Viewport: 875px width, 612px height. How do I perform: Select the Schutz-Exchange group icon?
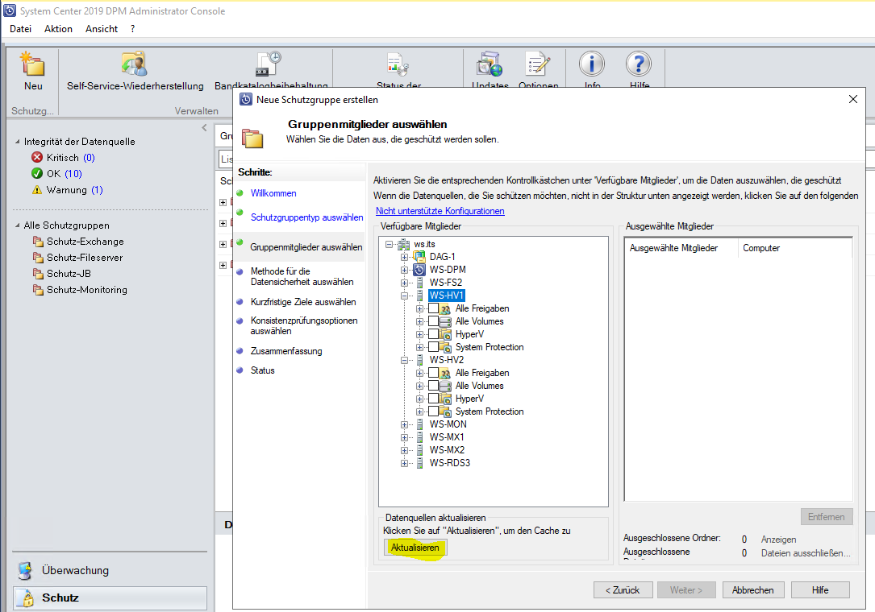38,242
